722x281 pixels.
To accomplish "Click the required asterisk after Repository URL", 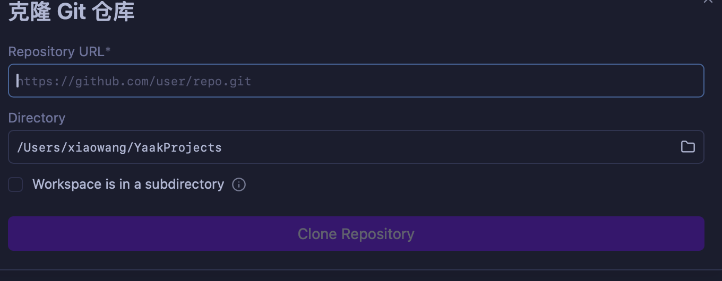I will pos(108,50).
